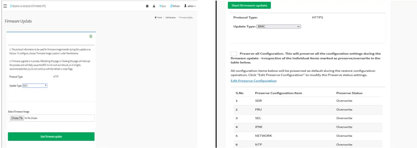Click the SDR configuration item
Viewport: 417px width, 148px height.
pyautogui.click(x=258, y=101)
